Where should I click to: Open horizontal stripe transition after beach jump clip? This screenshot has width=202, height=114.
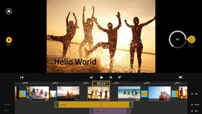click(x=144, y=94)
